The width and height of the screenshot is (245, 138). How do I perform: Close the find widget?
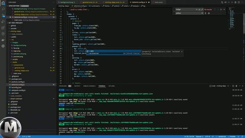pyautogui.click(x=224, y=10)
